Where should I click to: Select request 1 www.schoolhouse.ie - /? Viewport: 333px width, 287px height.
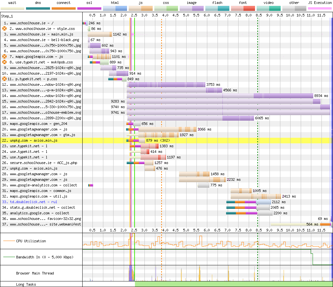coord(29,23)
